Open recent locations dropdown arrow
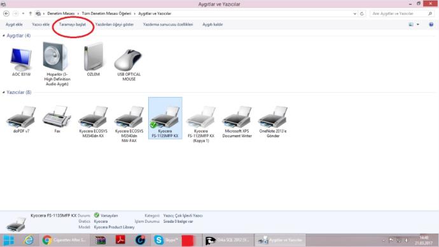Screen dimensions: 439x247 24,13
